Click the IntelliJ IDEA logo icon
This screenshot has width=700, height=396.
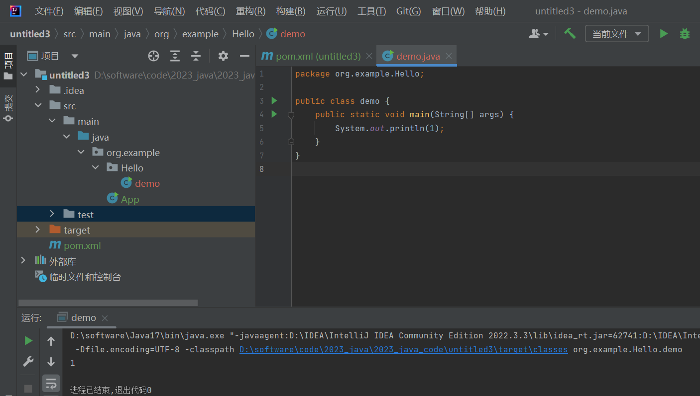pyautogui.click(x=15, y=11)
